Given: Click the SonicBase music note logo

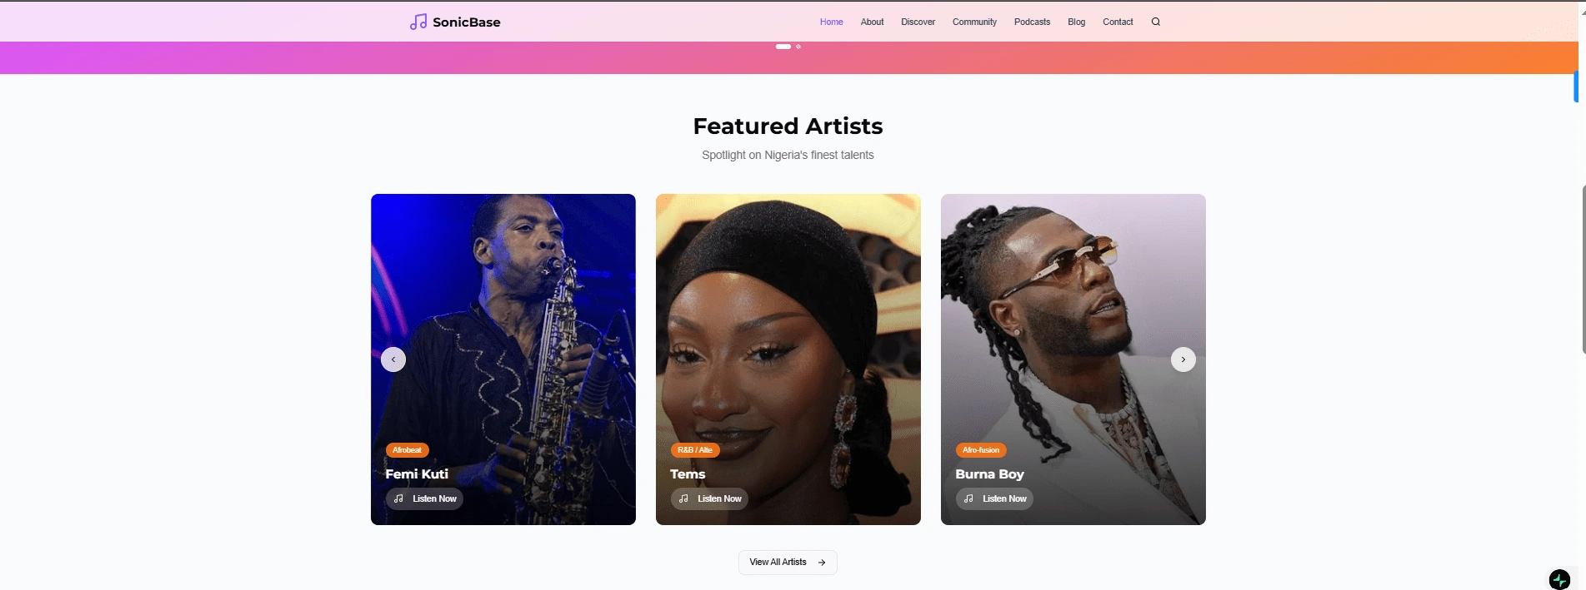Looking at the screenshot, I should 418,22.
